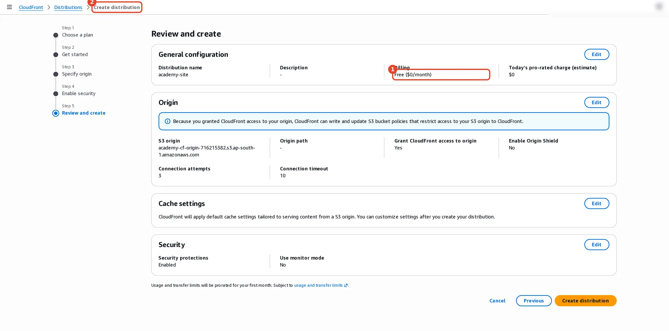Click the Connection attempts value 3
The width and height of the screenshot is (669, 331).
tap(160, 176)
